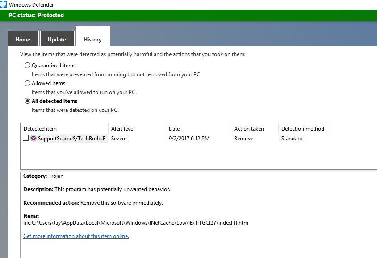
Task: Select the History tab
Action: (x=93, y=37)
